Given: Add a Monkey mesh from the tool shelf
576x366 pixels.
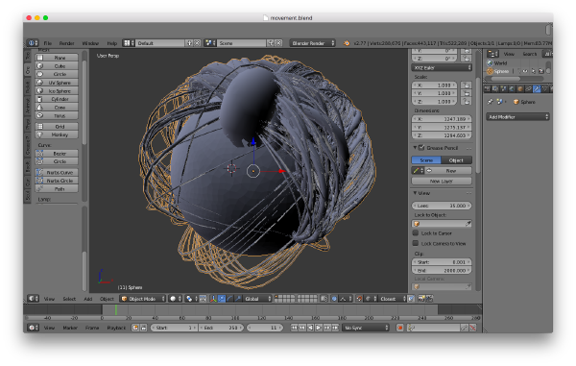Looking at the screenshot, I should tap(57, 134).
